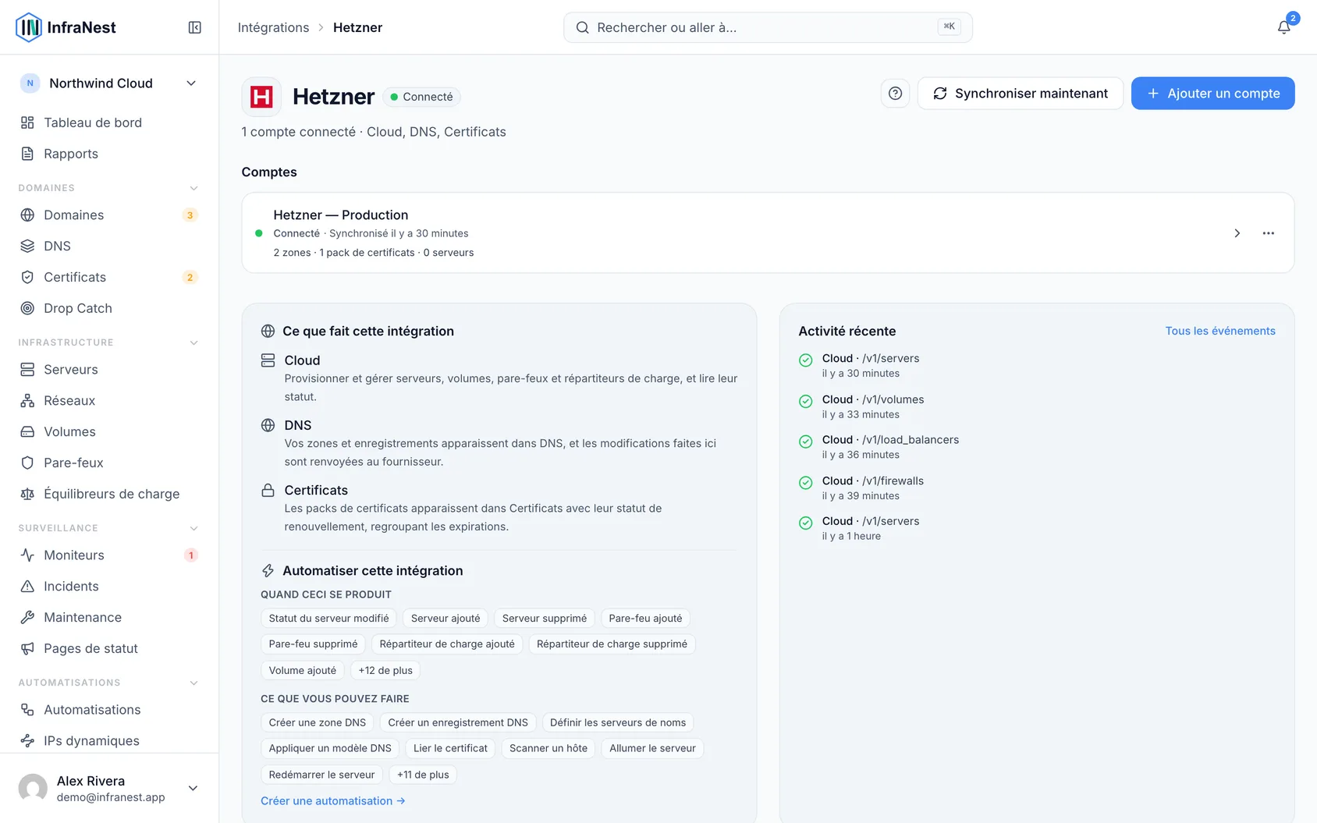Image resolution: width=1317 pixels, height=823 pixels.
Task: Select Répartiteur de charge supprimé chip
Action: coord(612,644)
